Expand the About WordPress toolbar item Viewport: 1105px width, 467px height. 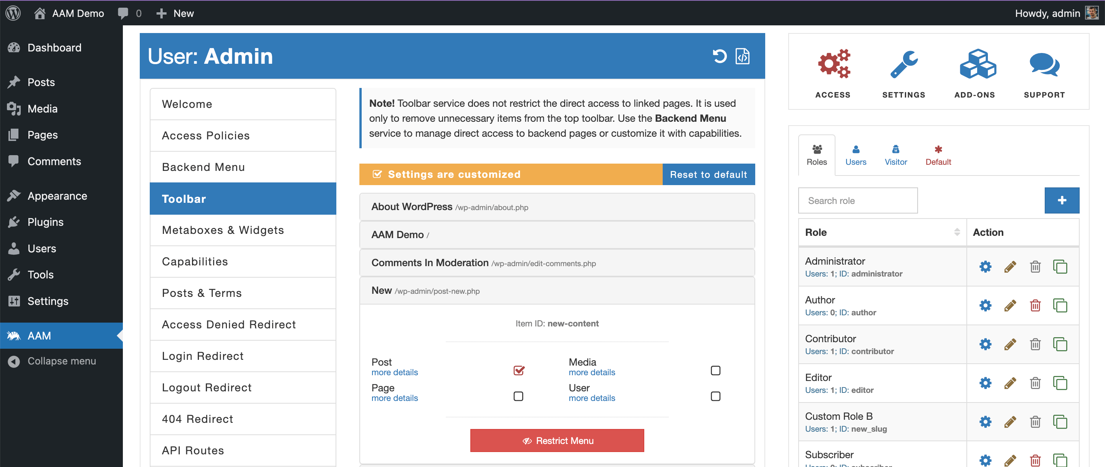pos(557,207)
